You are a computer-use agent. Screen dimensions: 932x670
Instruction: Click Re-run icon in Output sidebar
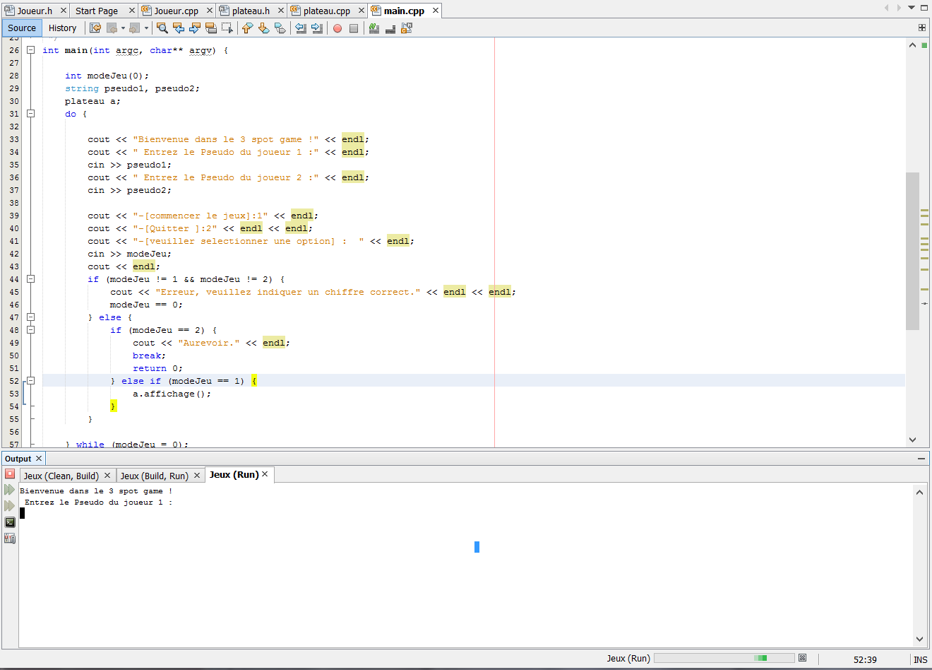tap(10, 490)
